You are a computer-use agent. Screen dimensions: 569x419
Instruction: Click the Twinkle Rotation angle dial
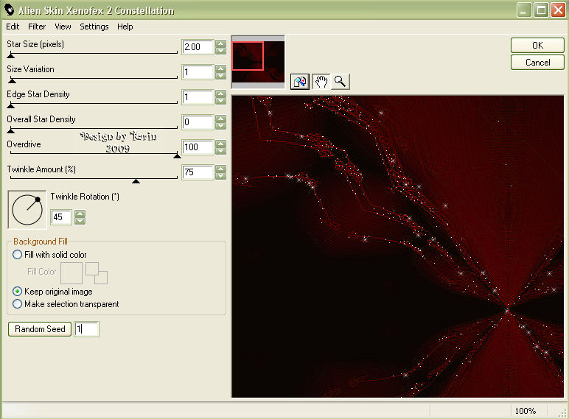pos(27,209)
